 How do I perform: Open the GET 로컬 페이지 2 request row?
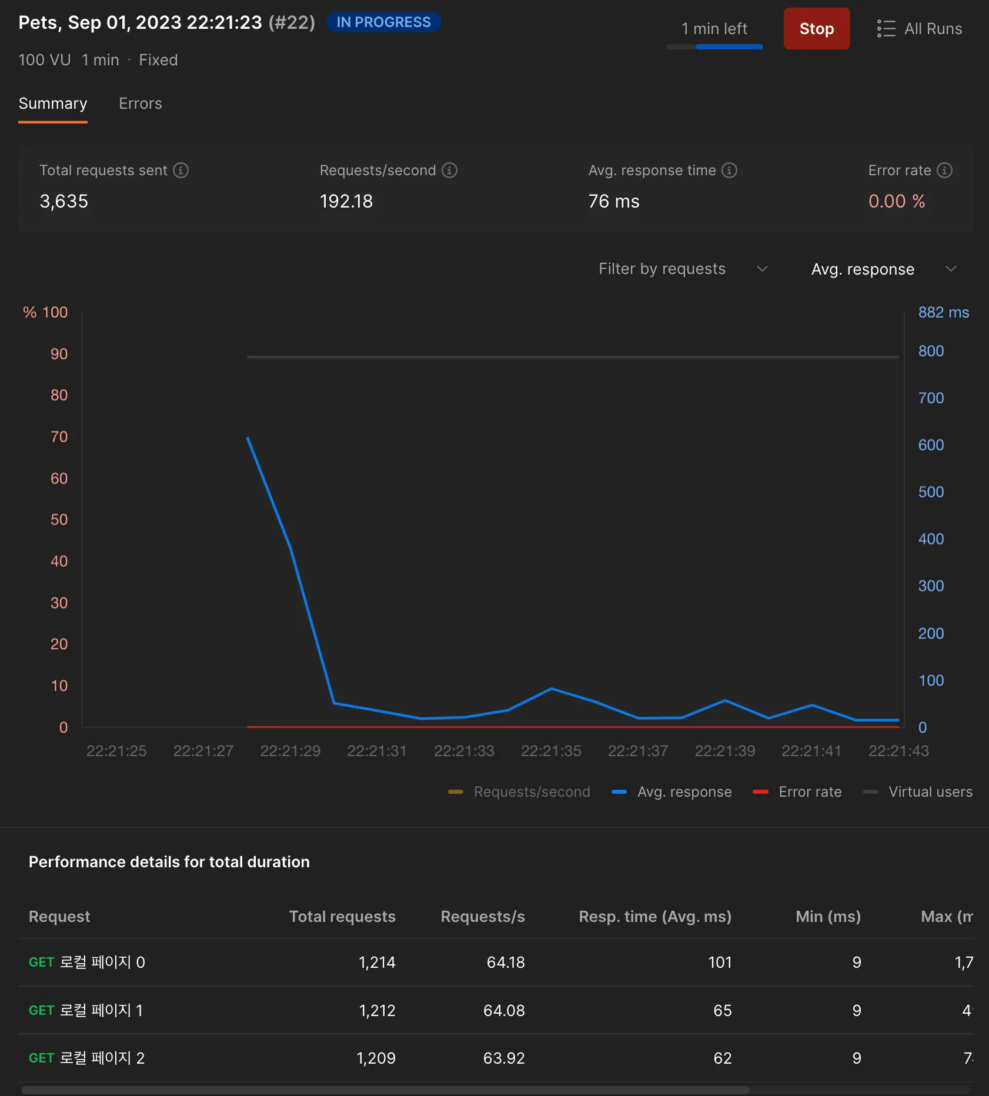click(x=496, y=1058)
